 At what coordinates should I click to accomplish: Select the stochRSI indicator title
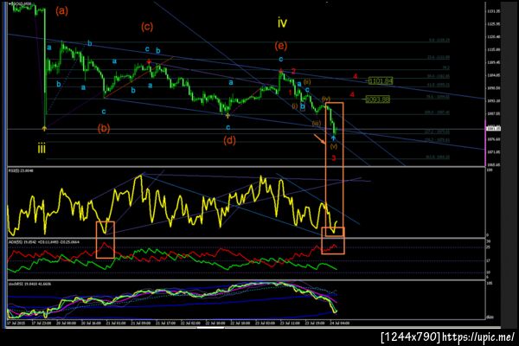pos(29,284)
